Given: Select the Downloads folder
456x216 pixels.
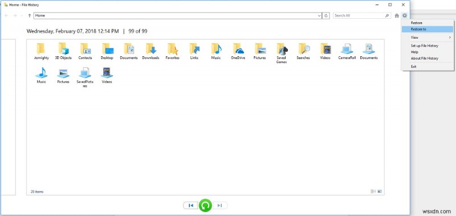Looking at the screenshot, I should coord(150,51).
